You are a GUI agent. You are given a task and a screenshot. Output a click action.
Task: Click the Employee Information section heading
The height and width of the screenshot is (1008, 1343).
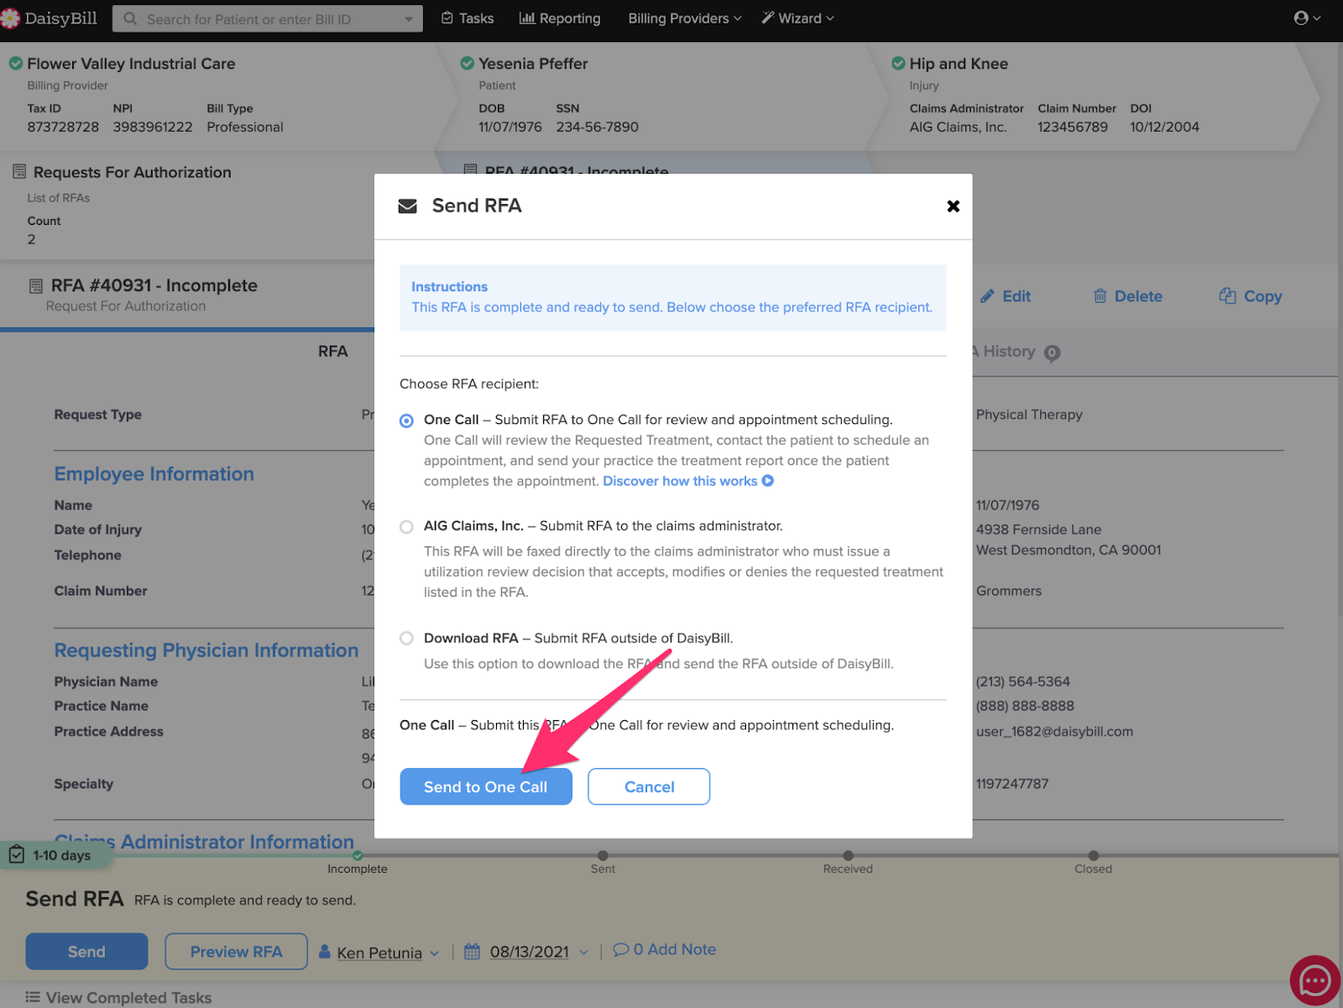[154, 474]
